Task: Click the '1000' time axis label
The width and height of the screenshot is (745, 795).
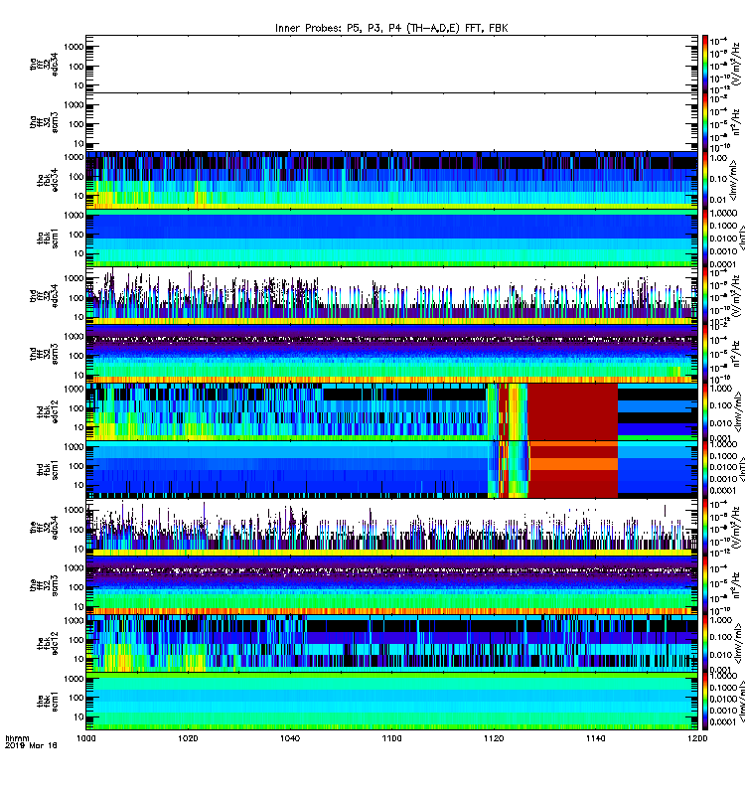Action: [x=86, y=738]
